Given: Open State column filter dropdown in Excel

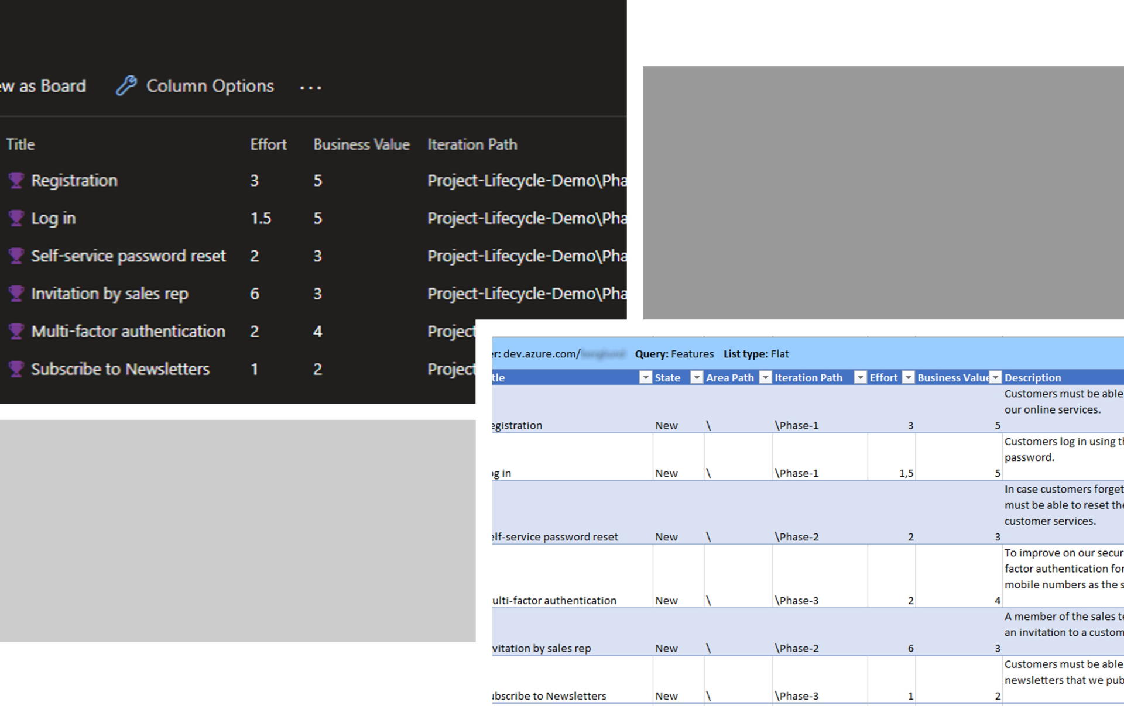Looking at the screenshot, I should [697, 377].
